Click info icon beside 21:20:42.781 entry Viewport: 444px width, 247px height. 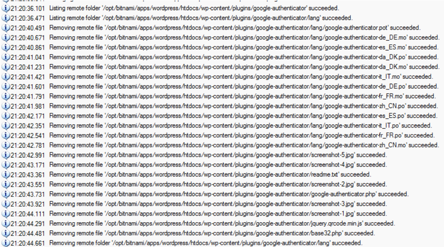6,145
